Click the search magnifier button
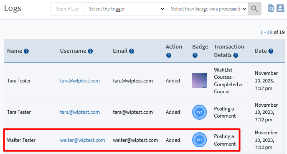 [254, 9]
